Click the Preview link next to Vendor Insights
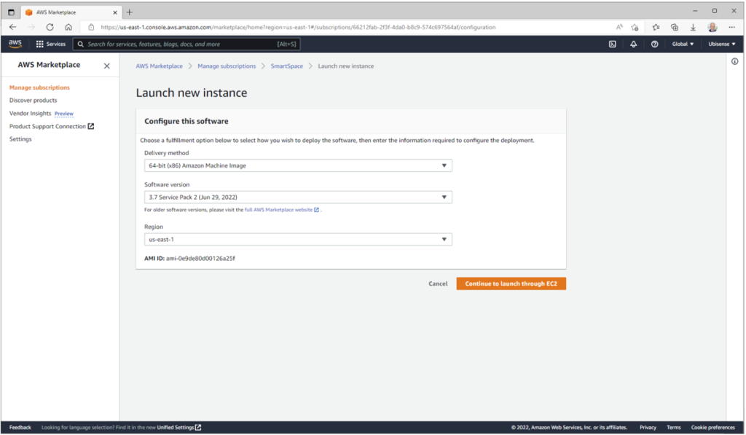 click(x=64, y=114)
